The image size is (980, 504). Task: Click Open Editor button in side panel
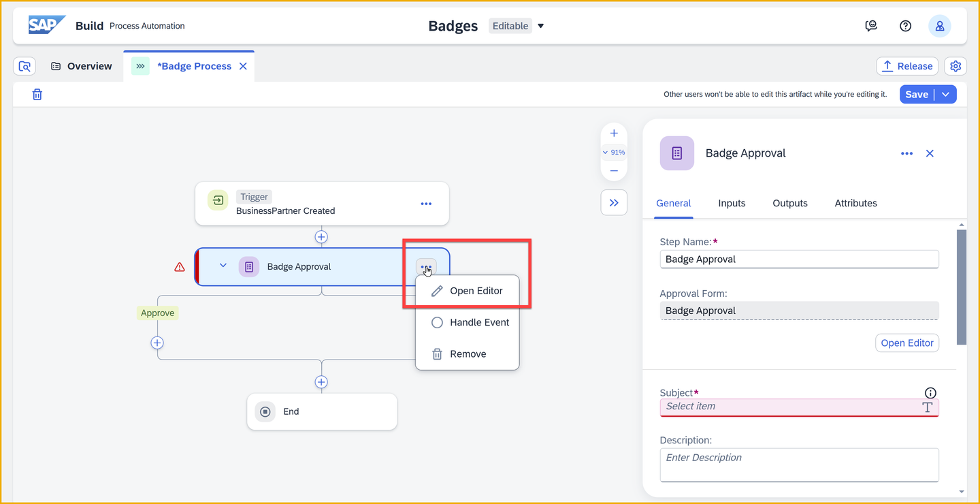[x=907, y=343]
